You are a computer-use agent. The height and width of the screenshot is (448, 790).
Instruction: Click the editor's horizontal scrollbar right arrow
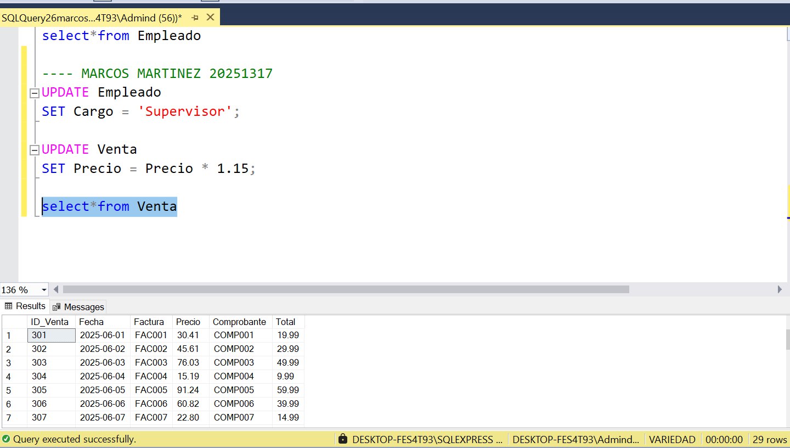click(780, 289)
